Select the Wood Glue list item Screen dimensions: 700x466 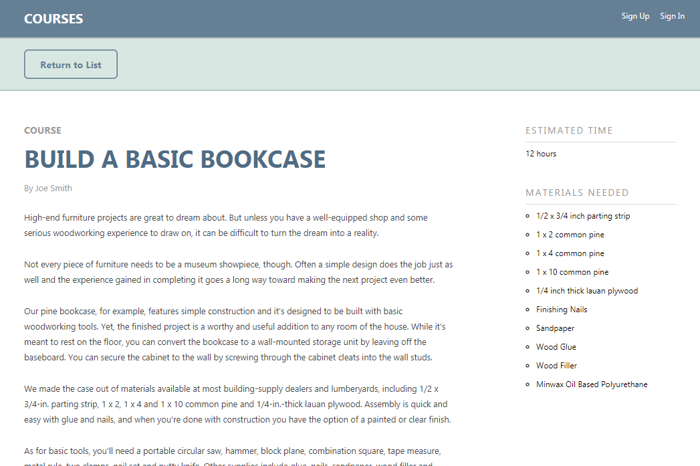point(556,347)
